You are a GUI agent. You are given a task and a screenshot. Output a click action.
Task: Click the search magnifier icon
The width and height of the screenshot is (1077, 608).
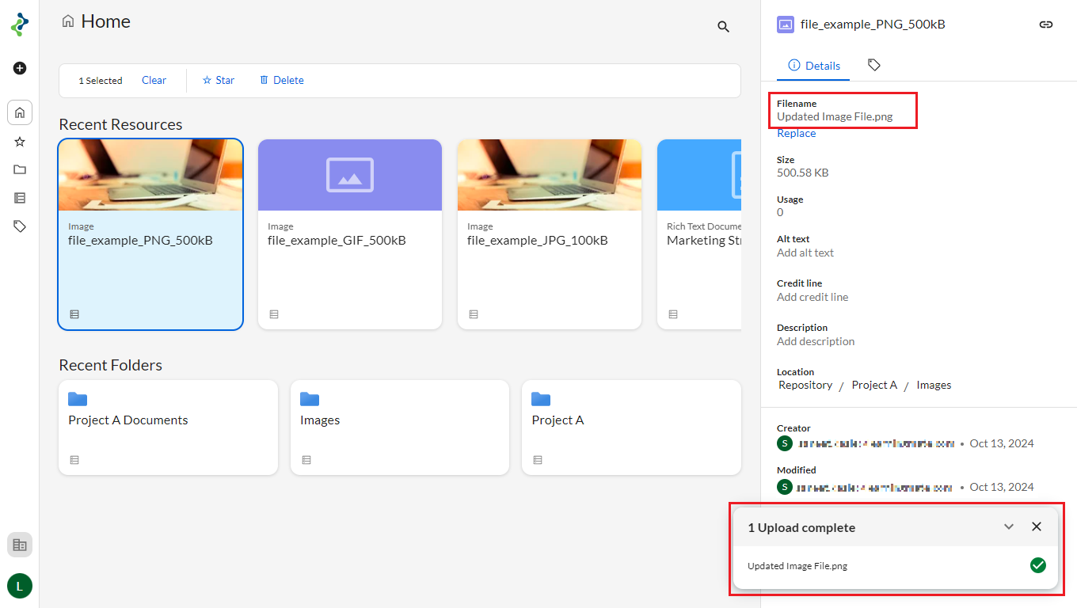click(x=723, y=27)
